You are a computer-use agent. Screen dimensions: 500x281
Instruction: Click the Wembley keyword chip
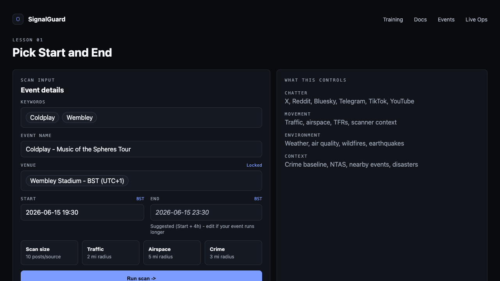80,117
